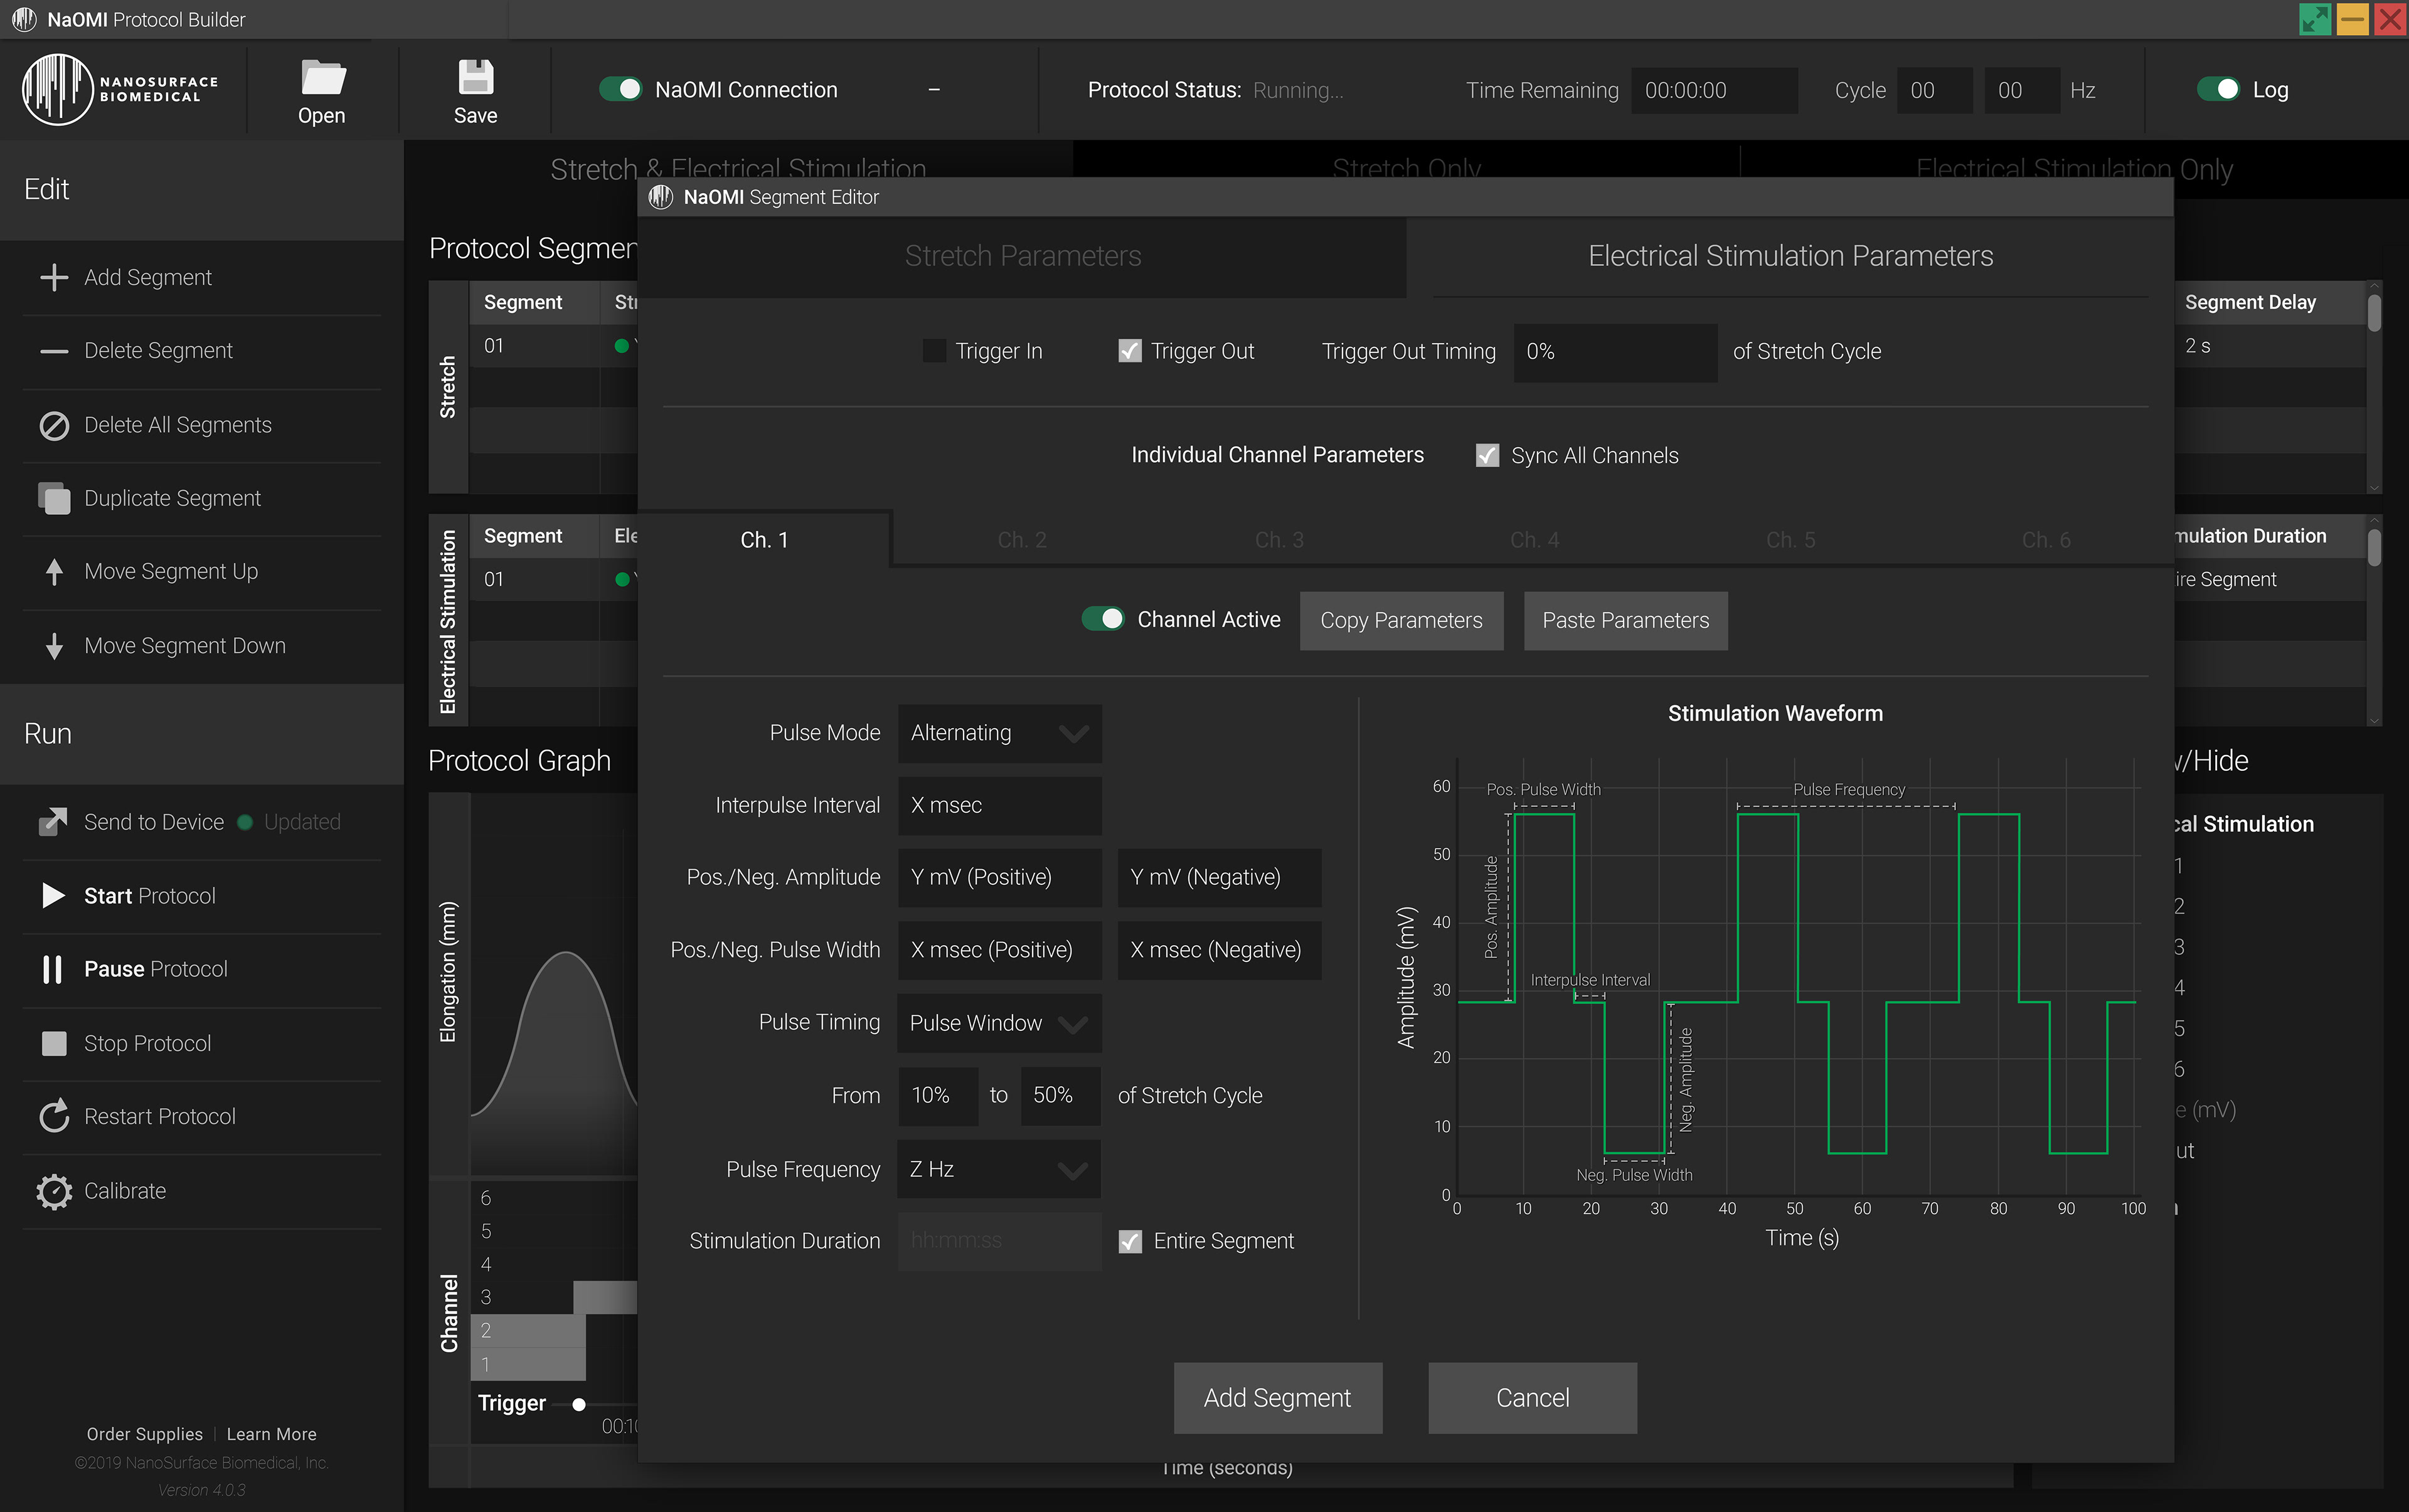This screenshot has width=2409, height=1512.
Task: Click the Trigger marker dot on graph
Action: [x=578, y=1404]
